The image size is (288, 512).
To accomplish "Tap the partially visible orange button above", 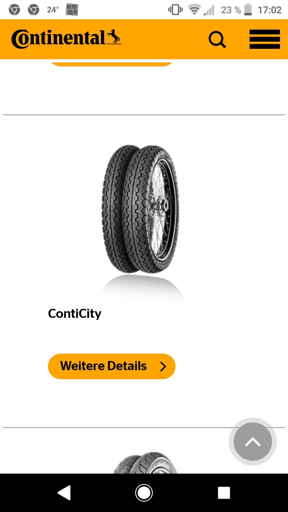I will 111,63.
